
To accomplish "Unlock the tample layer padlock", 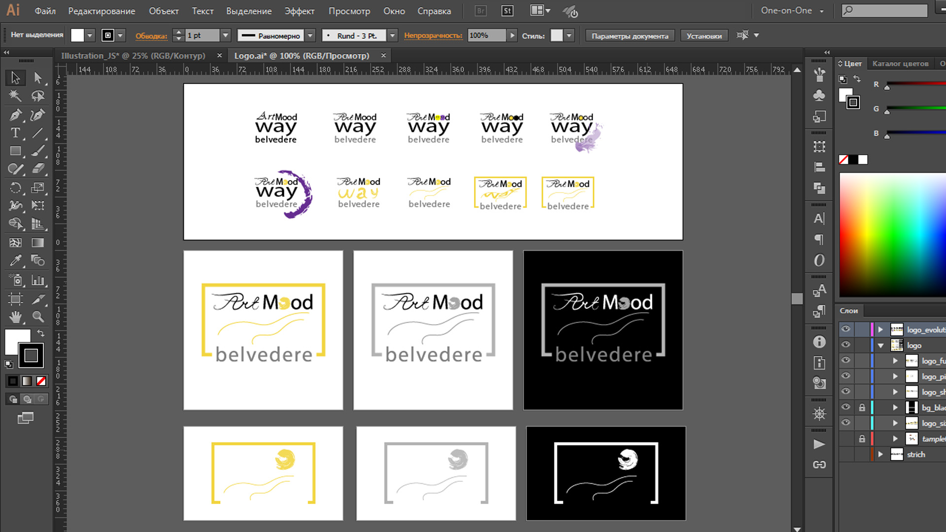I will tap(862, 438).
